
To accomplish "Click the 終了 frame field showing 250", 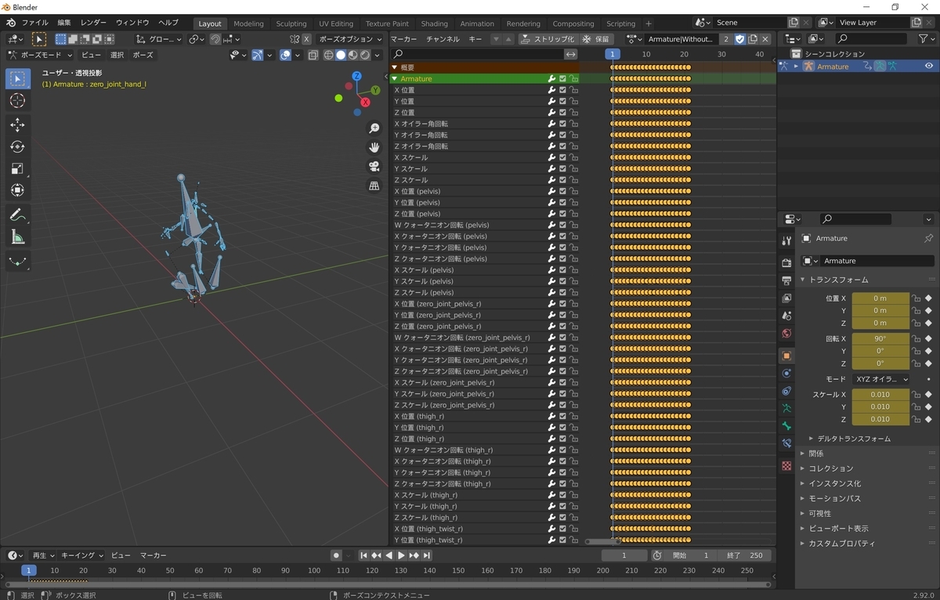I will click(x=744, y=555).
